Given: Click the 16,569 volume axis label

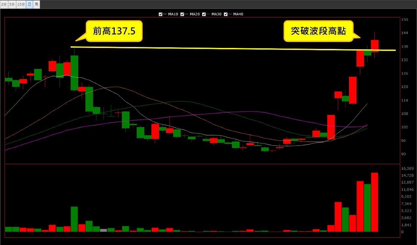Looking at the screenshot, I should tap(407, 168).
